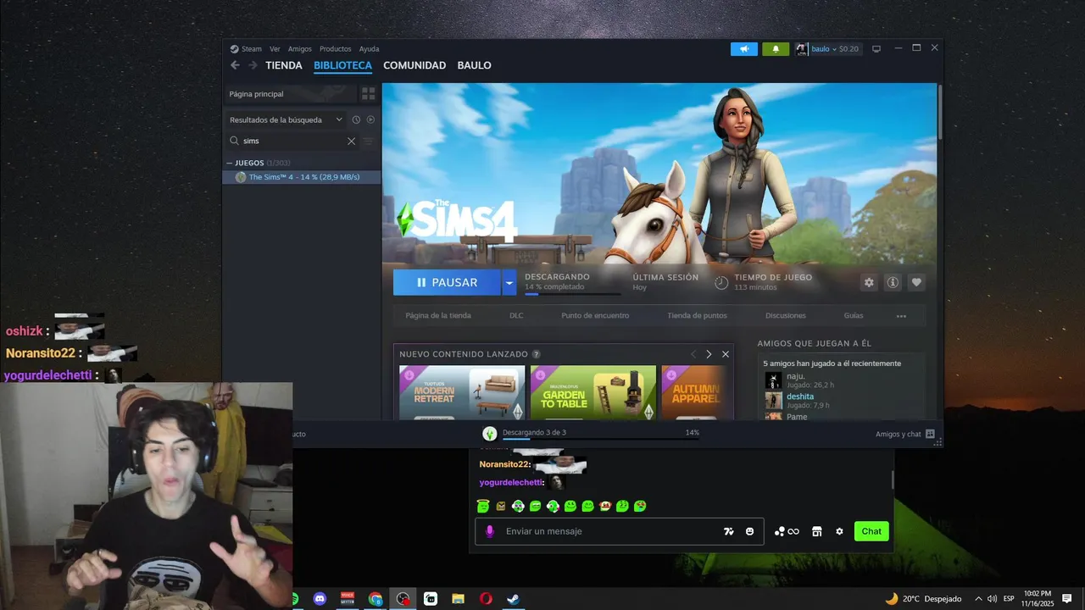This screenshot has height=610, width=1085.
Task: Open downloads manager via Descargando 3 de 3
Action: click(x=534, y=433)
